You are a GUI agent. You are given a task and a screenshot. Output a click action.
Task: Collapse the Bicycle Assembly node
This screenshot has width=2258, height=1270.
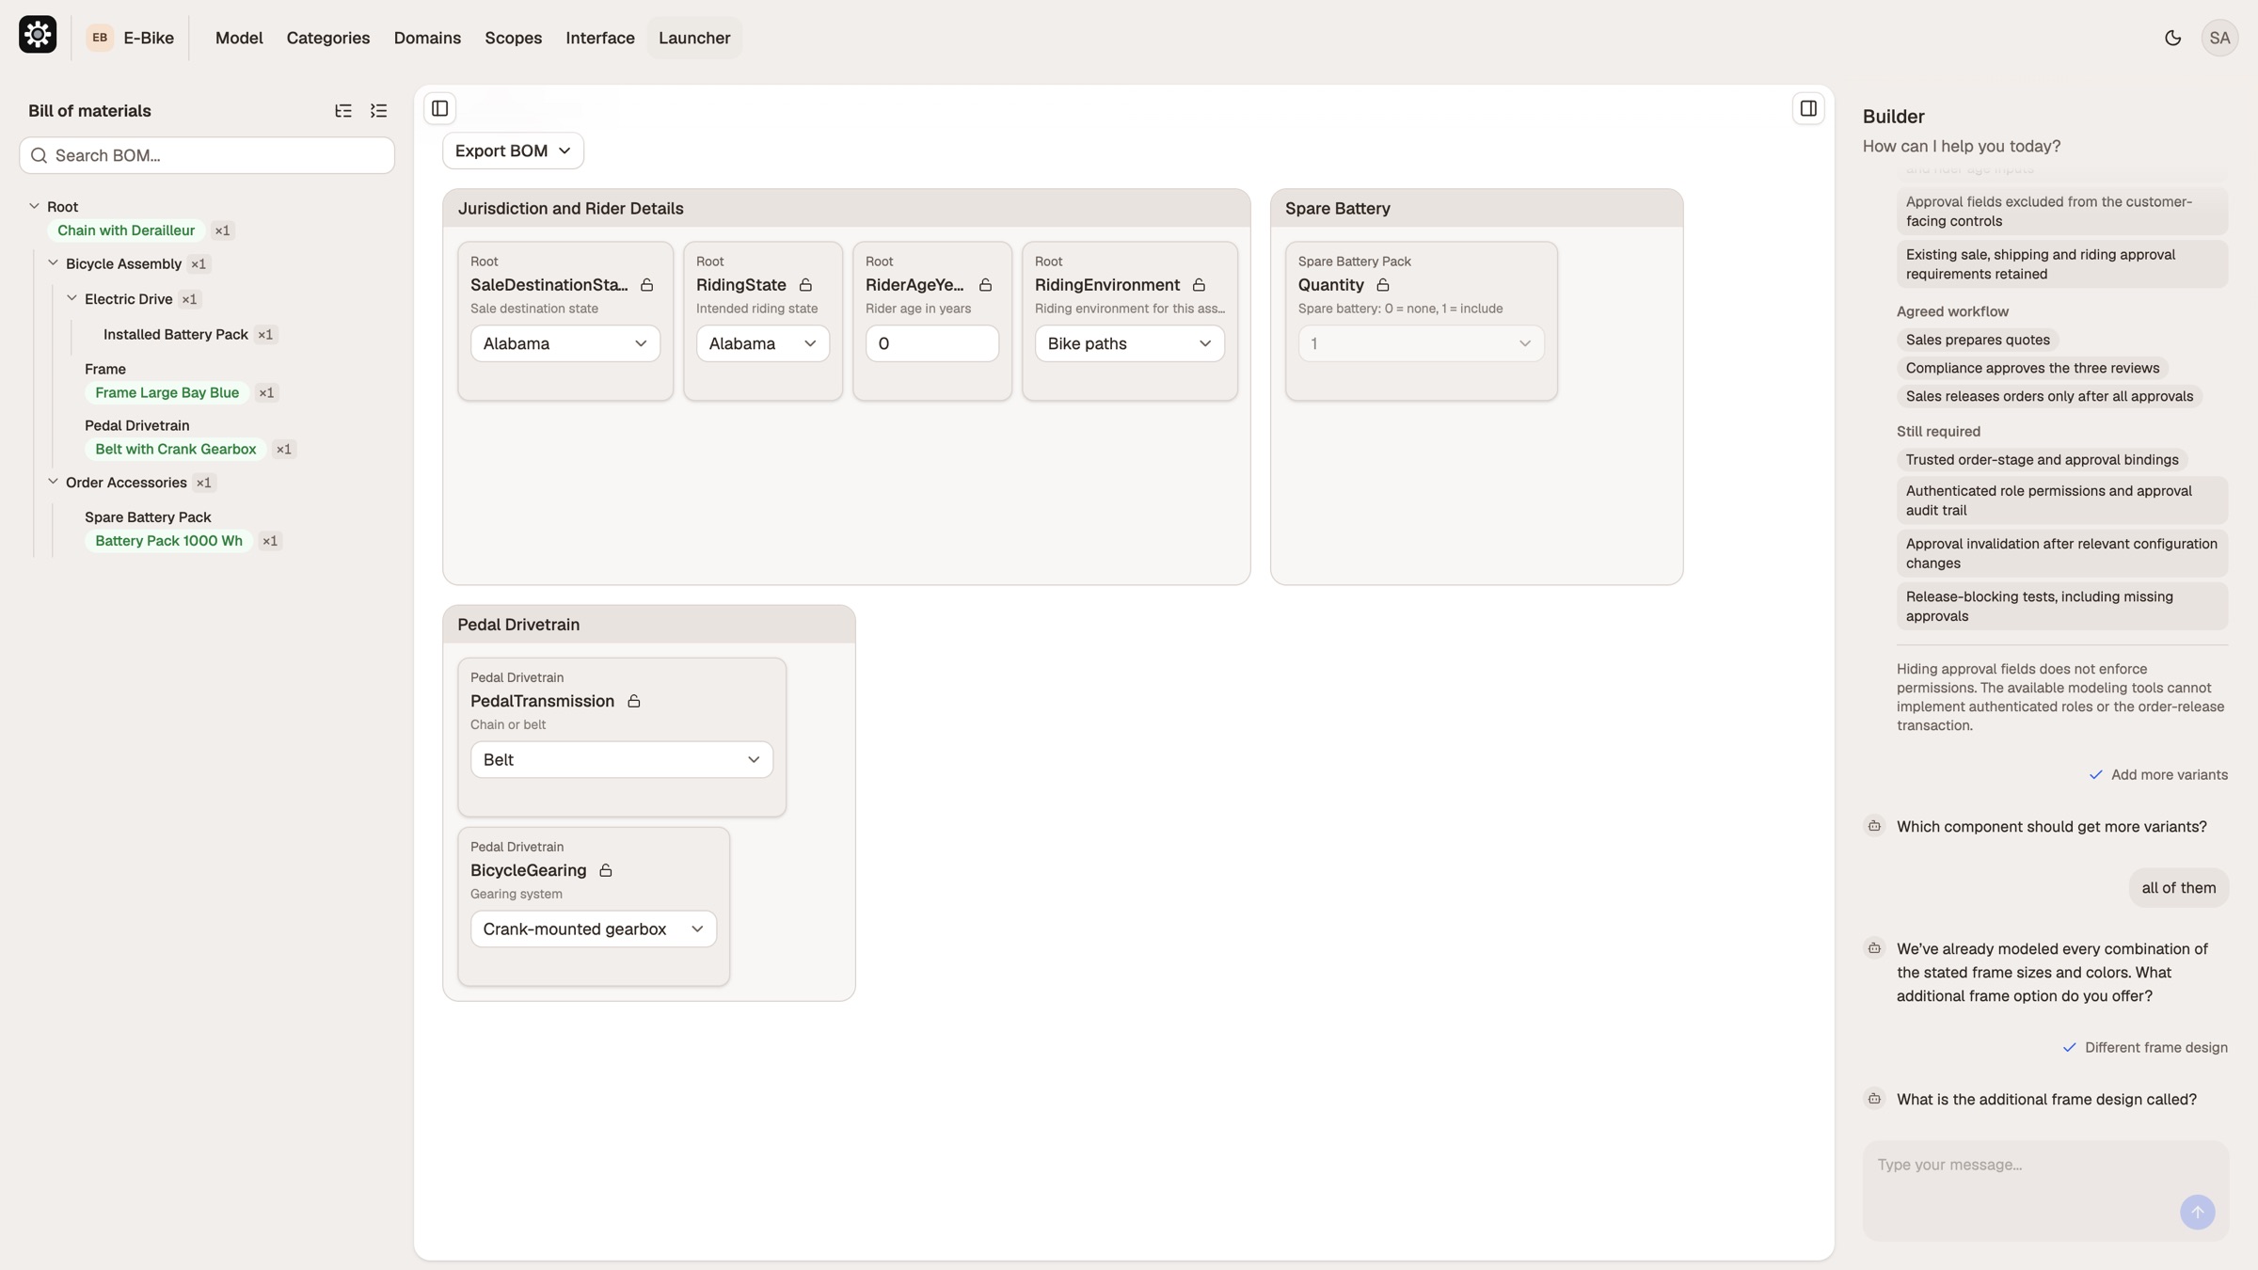point(53,263)
